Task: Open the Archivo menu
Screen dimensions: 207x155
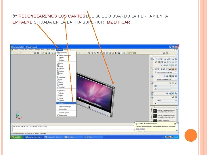Action: click(16, 50)
